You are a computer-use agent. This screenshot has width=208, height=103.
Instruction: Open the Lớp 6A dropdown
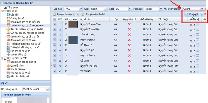pyautogui.click(x=130, y=9)
